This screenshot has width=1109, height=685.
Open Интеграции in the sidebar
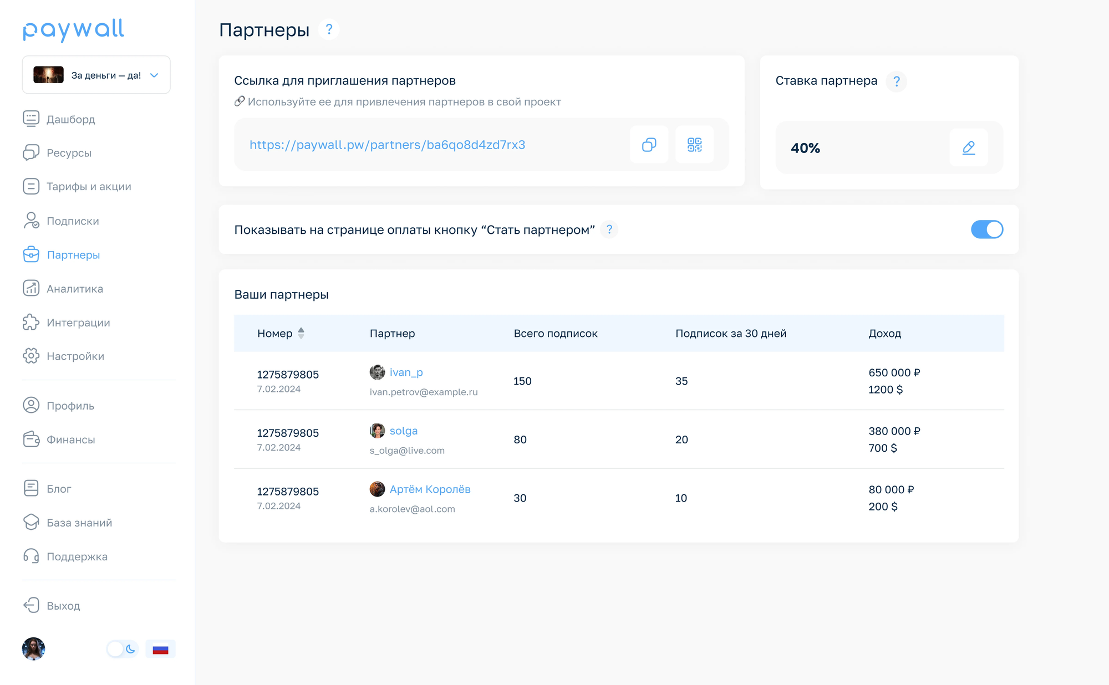click(78, 323)
